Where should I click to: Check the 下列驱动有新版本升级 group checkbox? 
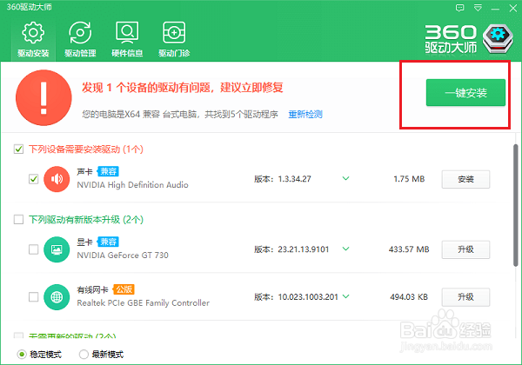point(18,219)
